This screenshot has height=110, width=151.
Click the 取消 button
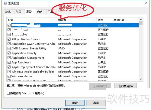point(96,103)
